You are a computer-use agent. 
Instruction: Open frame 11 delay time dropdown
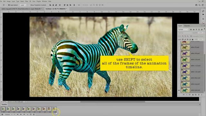point(55,112)
